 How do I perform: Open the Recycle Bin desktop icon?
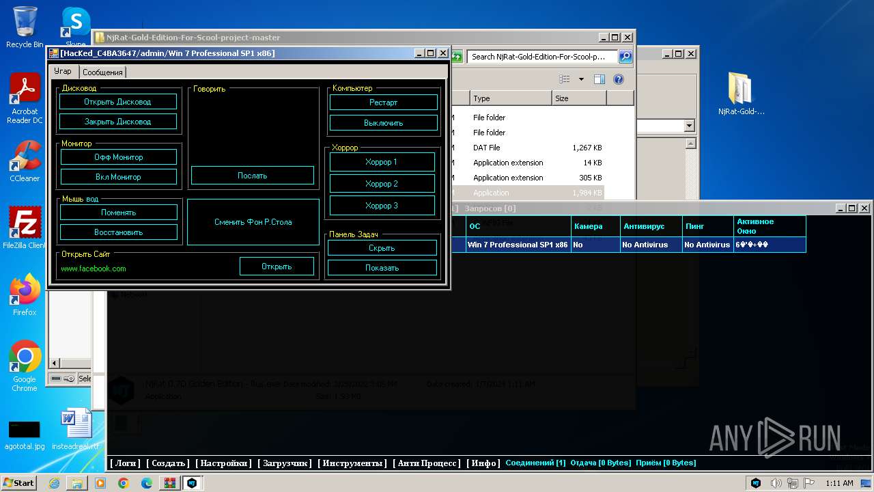click(x=25, y=27)
